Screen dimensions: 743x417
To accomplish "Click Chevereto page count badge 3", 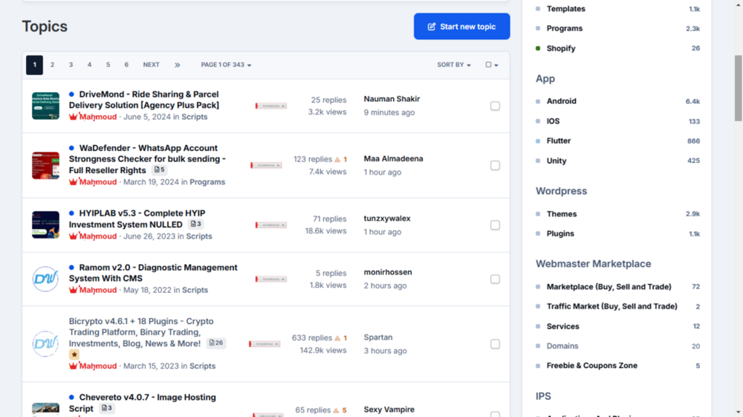I will click(x=107, y=408).
